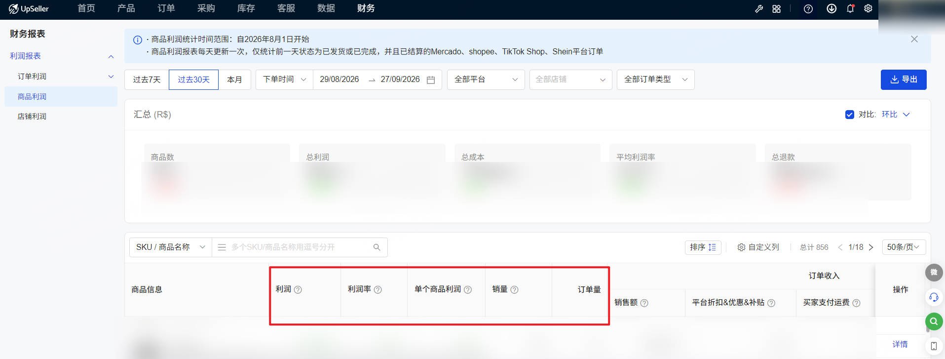Open the SKU / 商品名称 search type dropdown

click(x=171, y=247)
